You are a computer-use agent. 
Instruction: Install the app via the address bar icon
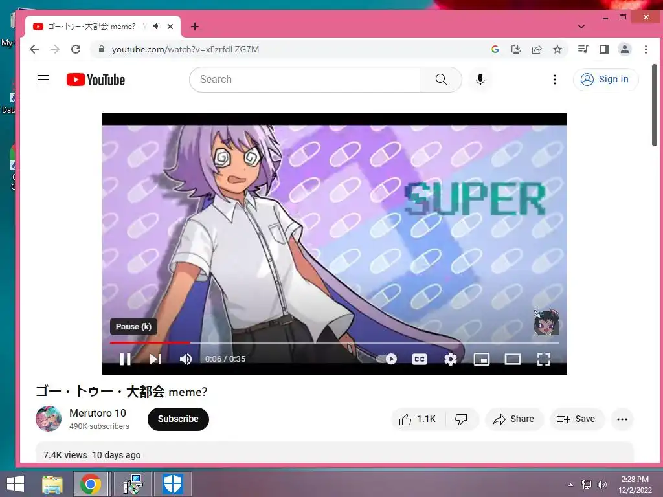tap(516, 49)
